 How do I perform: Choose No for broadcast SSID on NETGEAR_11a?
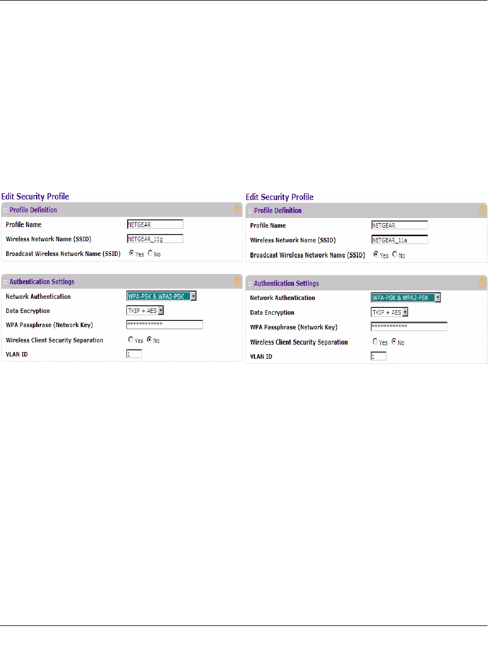tap(394, 254)
